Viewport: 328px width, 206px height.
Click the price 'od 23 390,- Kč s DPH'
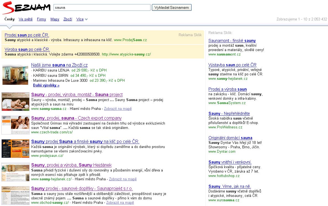[x=107, y=81]
